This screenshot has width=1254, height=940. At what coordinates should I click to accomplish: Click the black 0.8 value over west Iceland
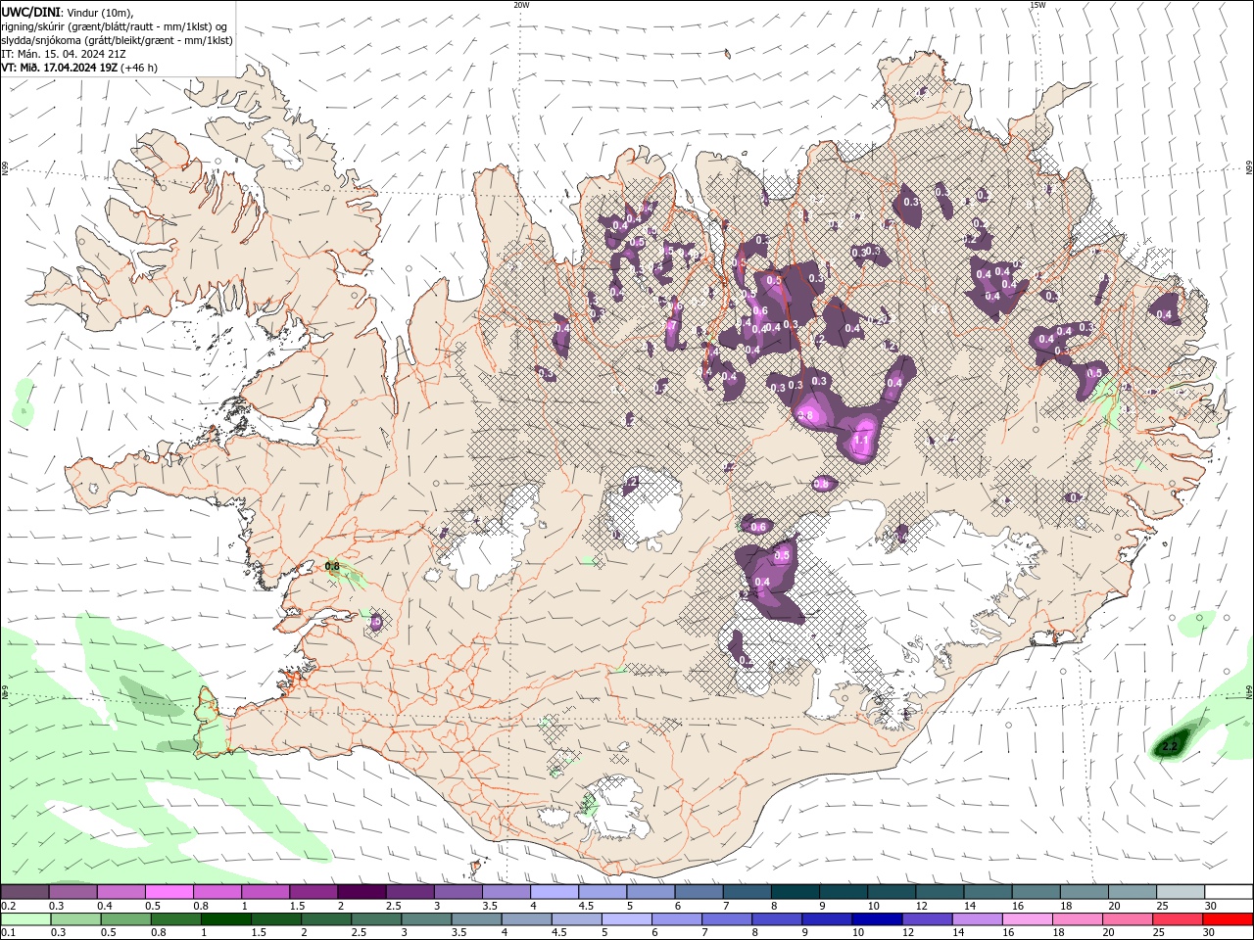(332, 566)
